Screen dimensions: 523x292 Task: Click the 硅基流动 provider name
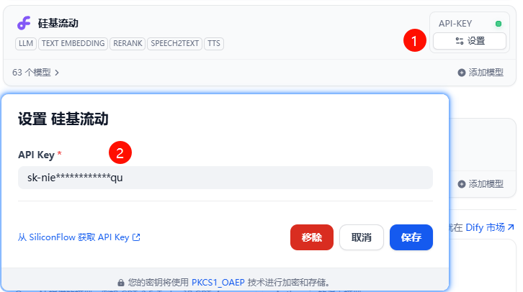58,23
